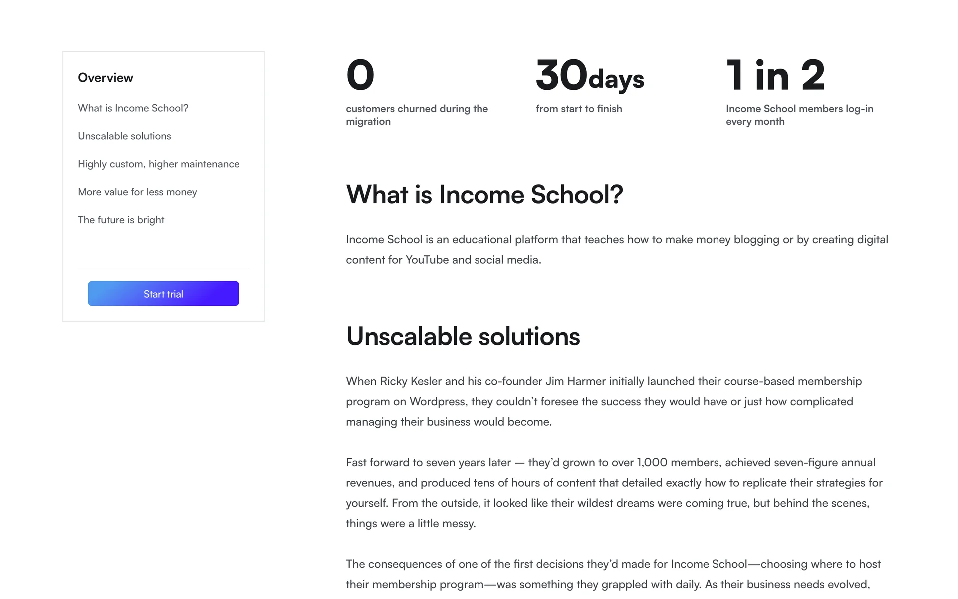Screen dimensions: 958x599
Task: Click the 'from start to finish' caption
Action: click(579, 109)
